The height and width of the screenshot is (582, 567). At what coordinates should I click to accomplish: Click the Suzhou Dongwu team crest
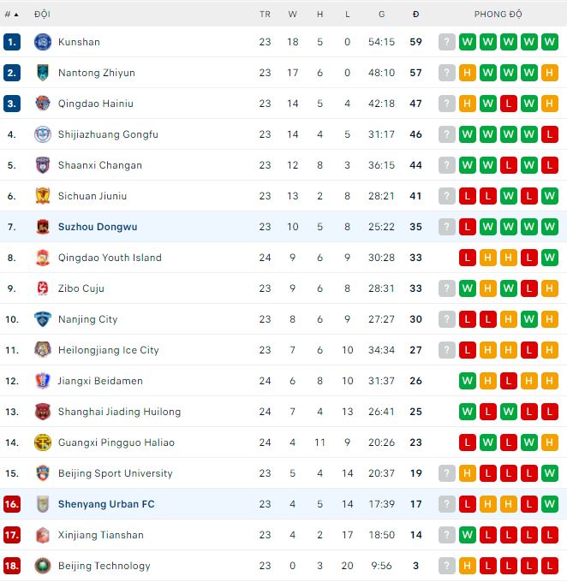pos(43,227)
